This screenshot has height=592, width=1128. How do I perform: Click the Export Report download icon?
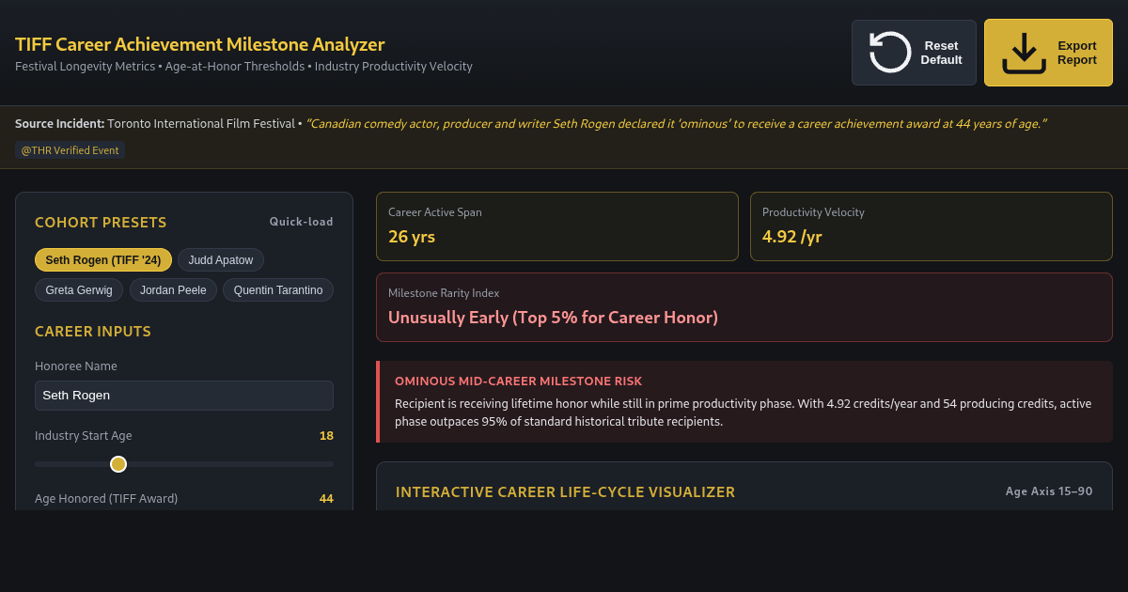1024,53
